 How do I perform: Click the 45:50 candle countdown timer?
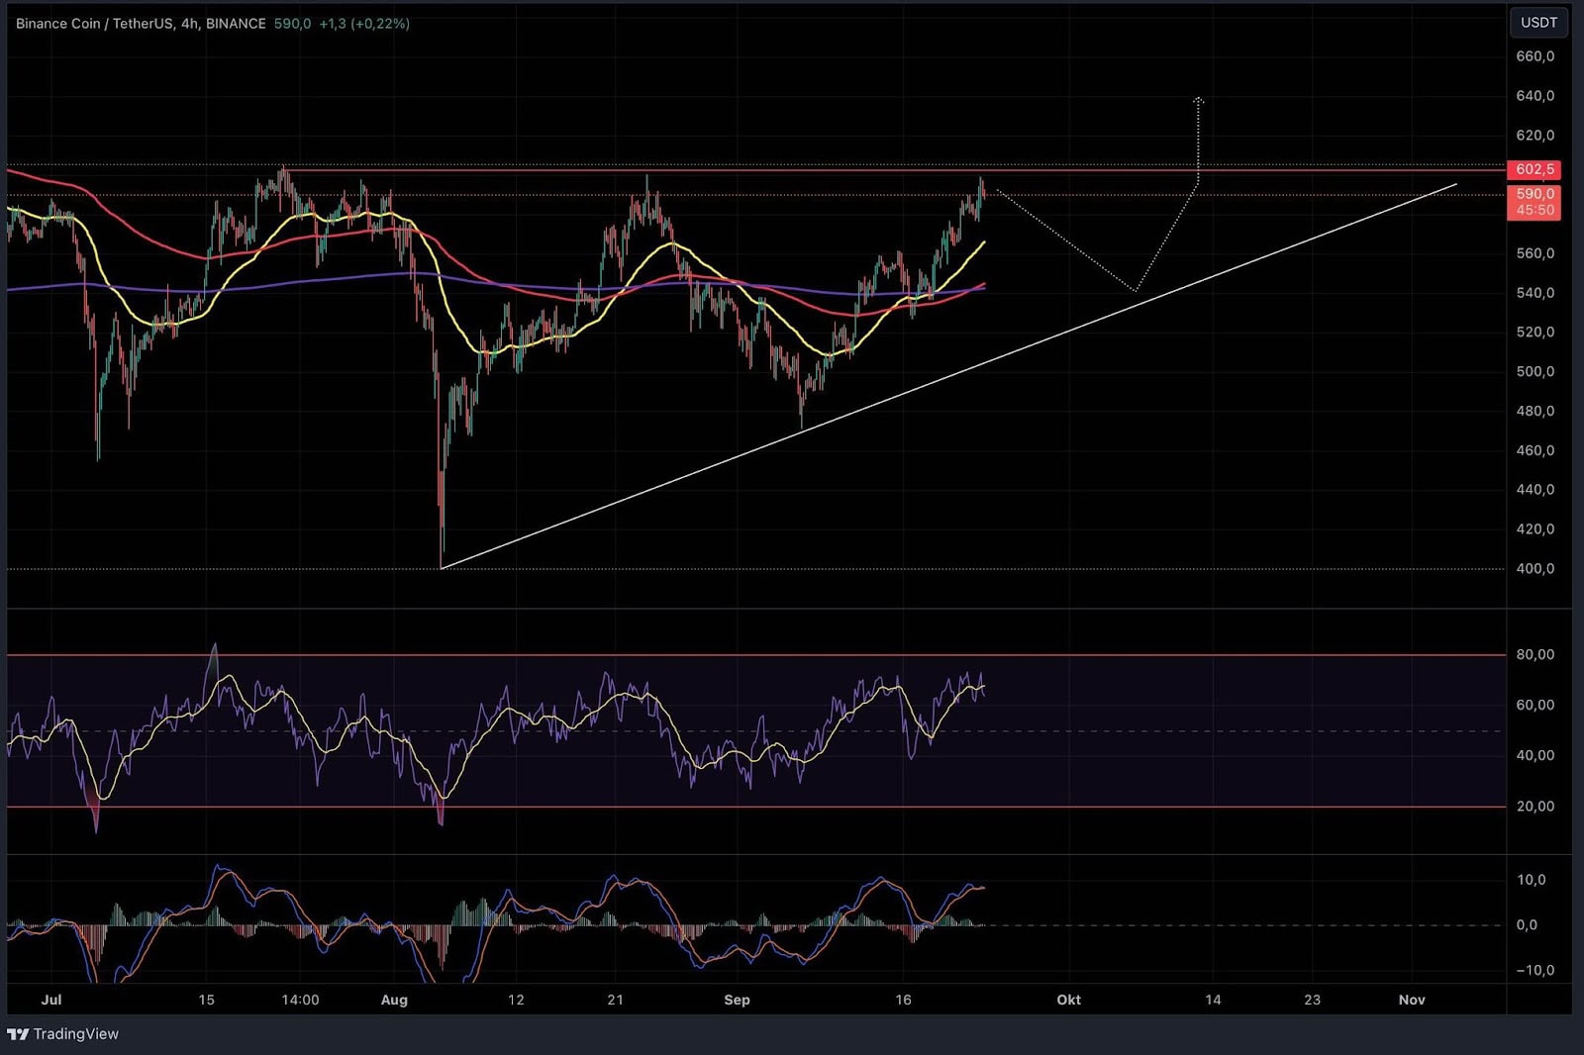(1534, 211)
